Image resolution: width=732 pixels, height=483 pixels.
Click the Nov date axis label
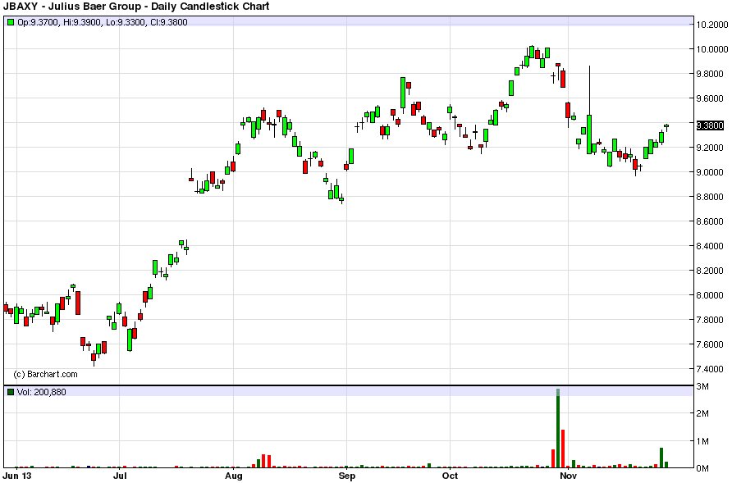click(x=568, y=476)
